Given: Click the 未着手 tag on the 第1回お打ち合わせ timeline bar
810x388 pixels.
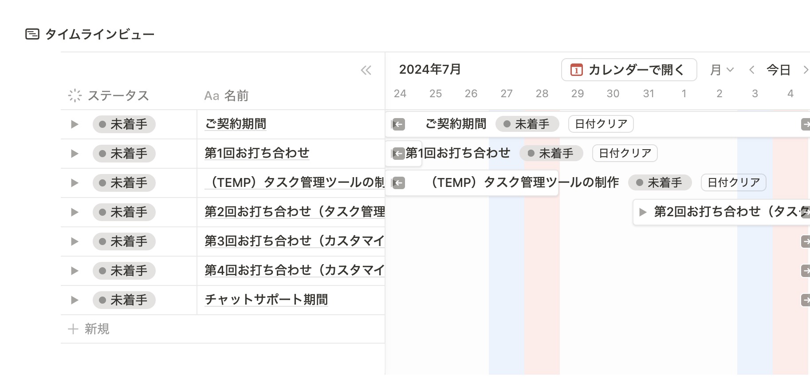Looking at the screenshot, I should (x=551, y=153).
